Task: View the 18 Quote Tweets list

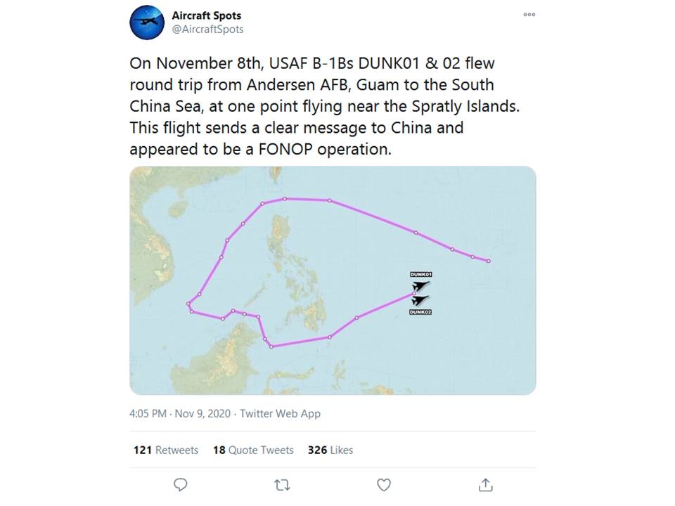Action: [253, 450]
